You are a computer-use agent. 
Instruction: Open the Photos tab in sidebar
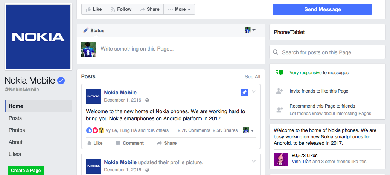coord(17,130)
